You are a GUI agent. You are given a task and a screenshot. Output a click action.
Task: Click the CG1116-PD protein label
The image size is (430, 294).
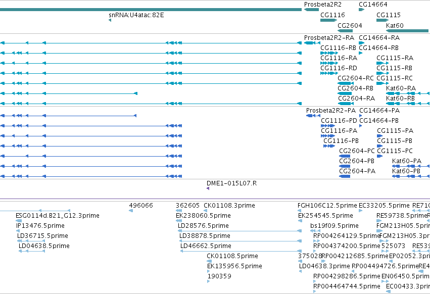pos(339,121)
